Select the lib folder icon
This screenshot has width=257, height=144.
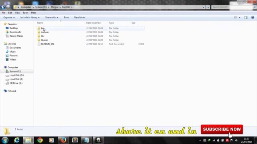coord(39,36)
